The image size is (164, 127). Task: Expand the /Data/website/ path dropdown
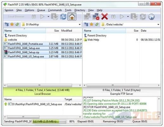pos(158,25)
